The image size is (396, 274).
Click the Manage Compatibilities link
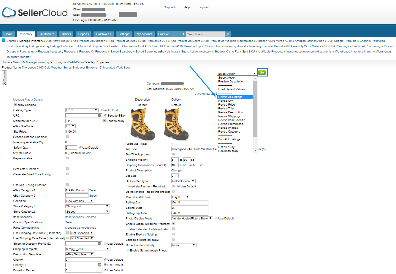81,228
